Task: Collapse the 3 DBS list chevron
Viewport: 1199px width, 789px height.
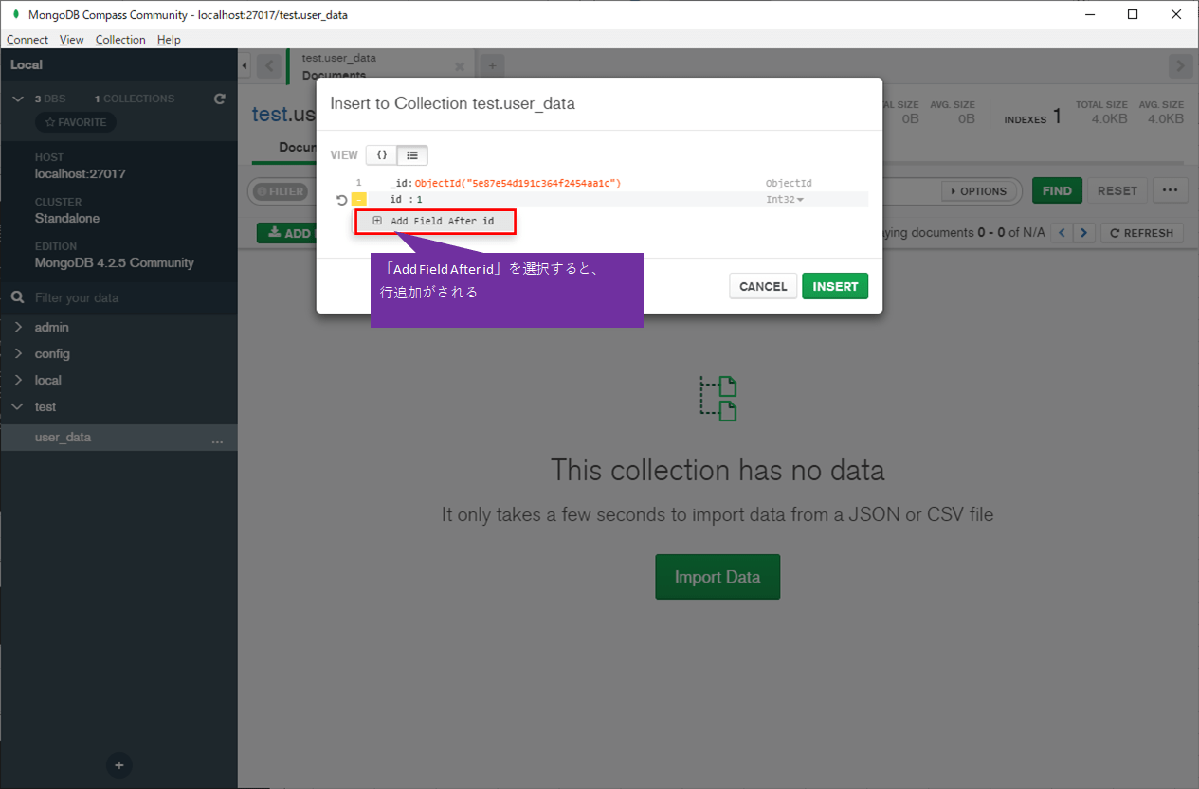Action: coord(17,98)
